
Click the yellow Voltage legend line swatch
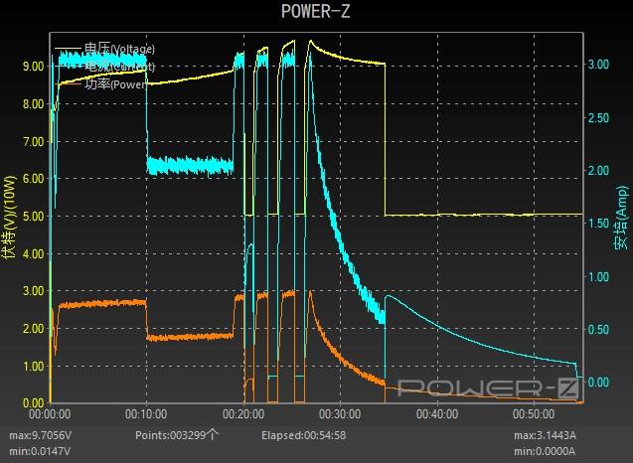coord(69,49)
